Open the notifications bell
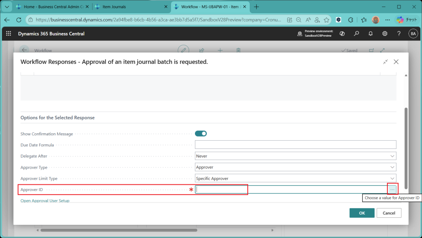Viewport: 422px width, 238px height. (x=370, y=34)
